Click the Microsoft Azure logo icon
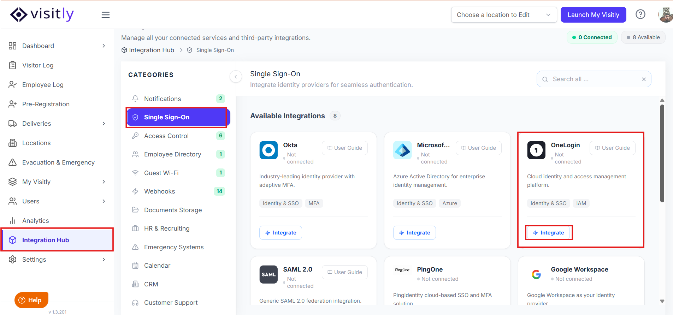 coord(402,150)
